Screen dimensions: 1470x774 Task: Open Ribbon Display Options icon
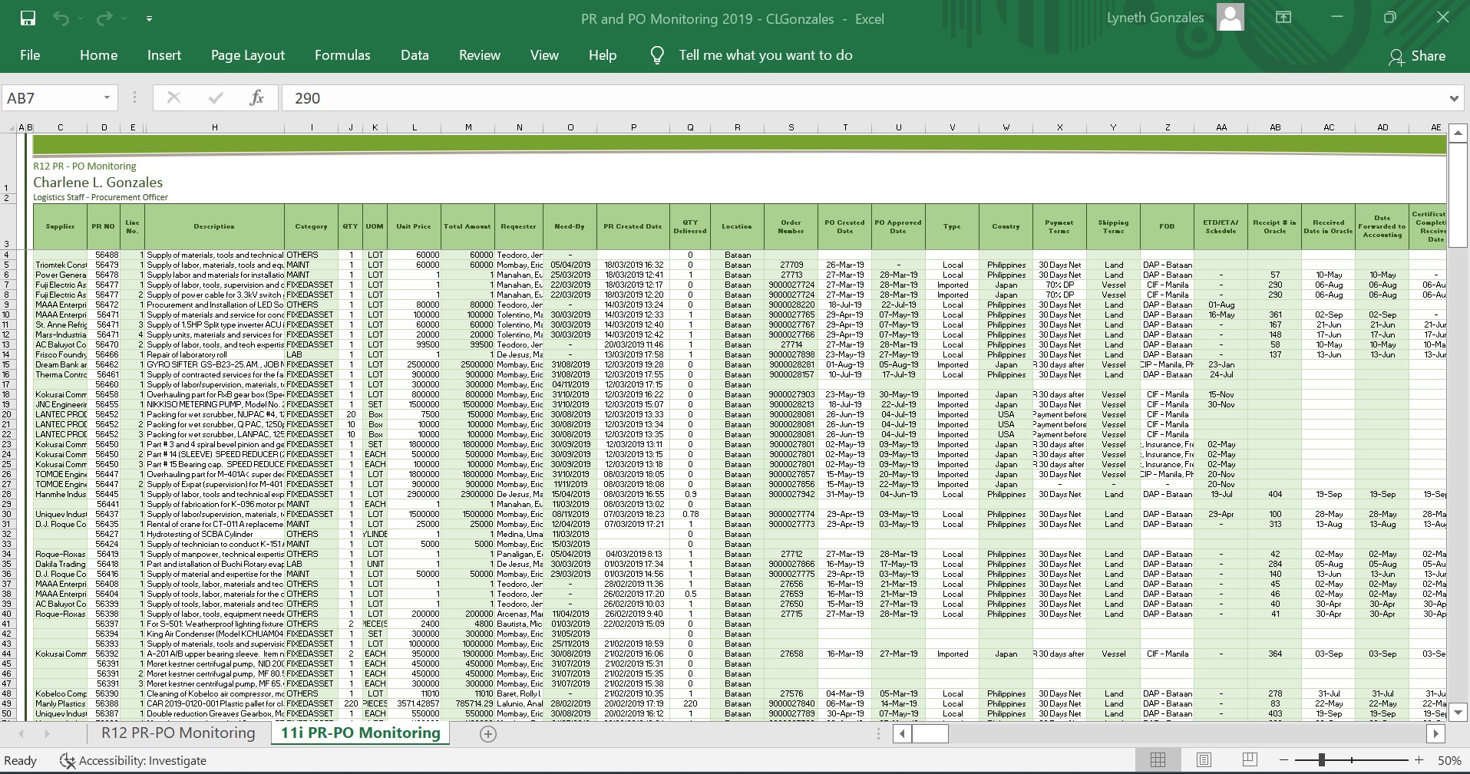coord(1283,18)
